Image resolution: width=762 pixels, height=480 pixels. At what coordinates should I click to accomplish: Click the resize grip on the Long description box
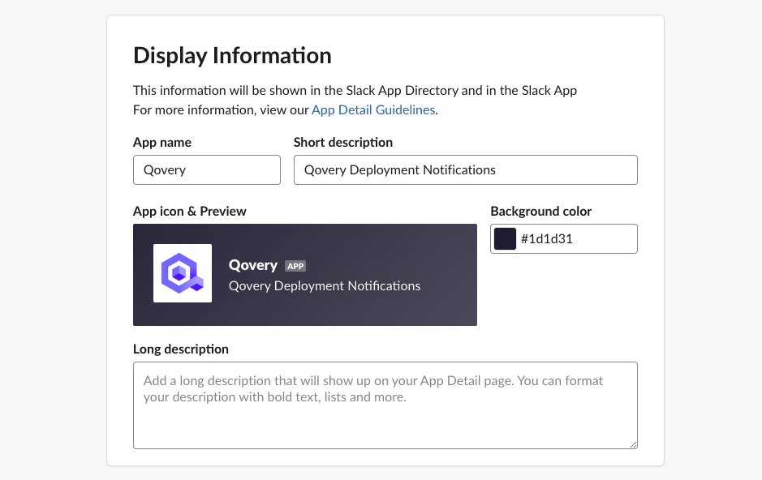coord(632,444)
